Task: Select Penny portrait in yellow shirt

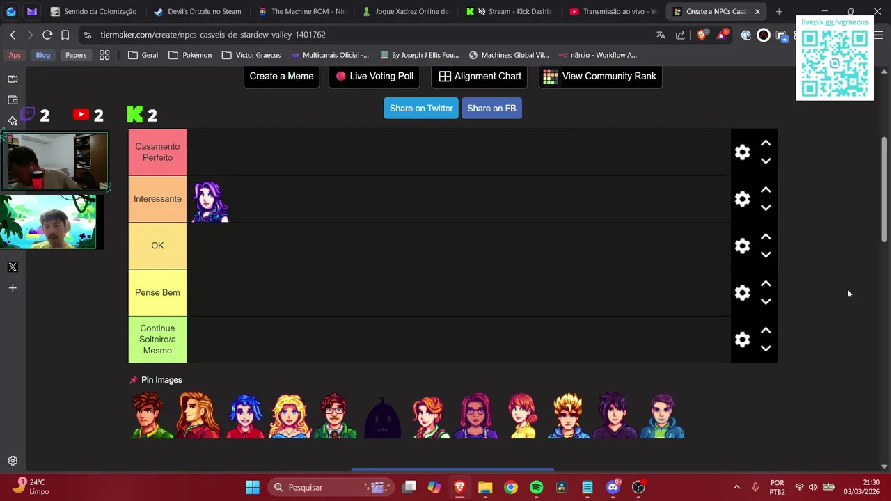Action: (522, 415)
